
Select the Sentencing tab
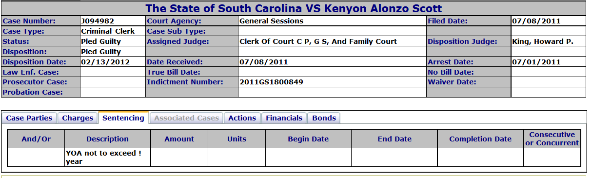(x=123, y=118)
